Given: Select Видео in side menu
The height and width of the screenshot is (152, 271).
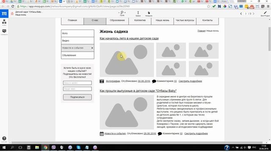Looking at the screenshot, I should (x=77, y=41).
